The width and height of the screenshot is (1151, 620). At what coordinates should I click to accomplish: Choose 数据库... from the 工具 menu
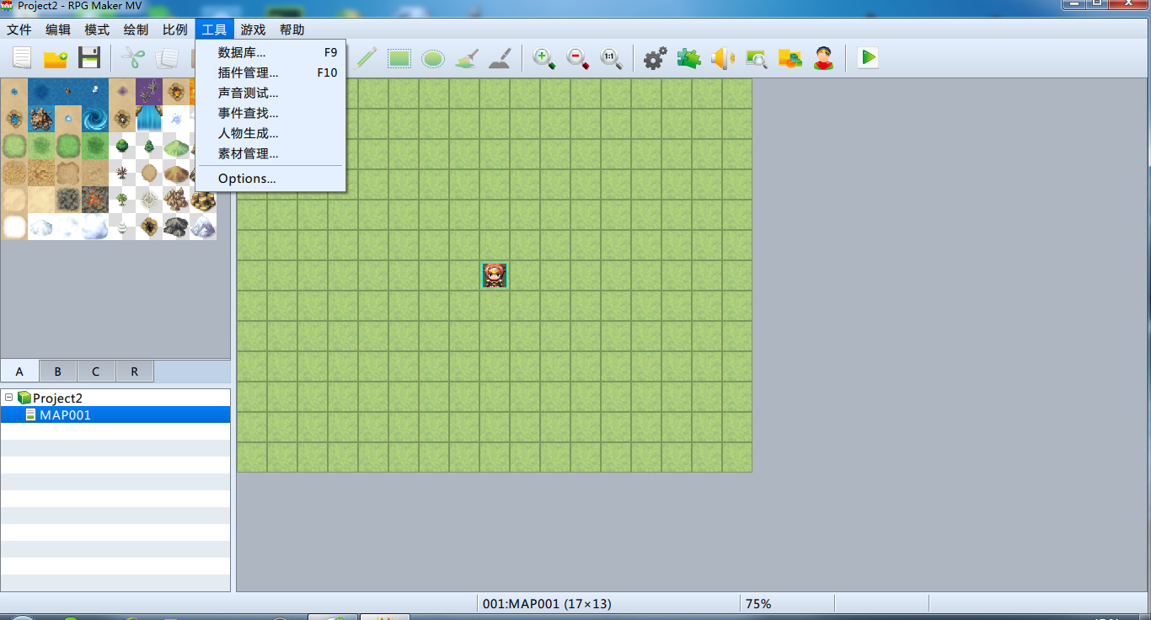tap(270, 52)
